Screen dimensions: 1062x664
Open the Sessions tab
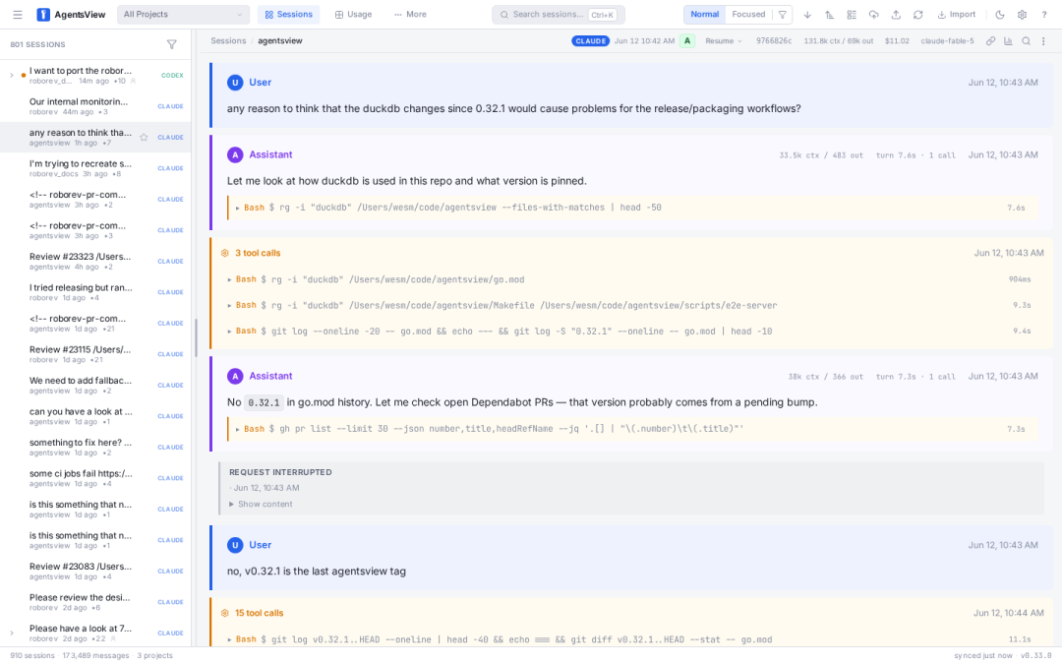(x=288, y=14)
